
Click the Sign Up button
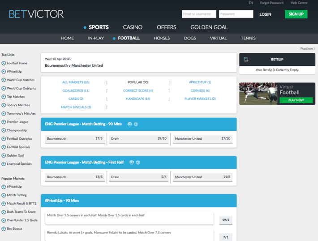pyautogui.click(x=296, y=14)
